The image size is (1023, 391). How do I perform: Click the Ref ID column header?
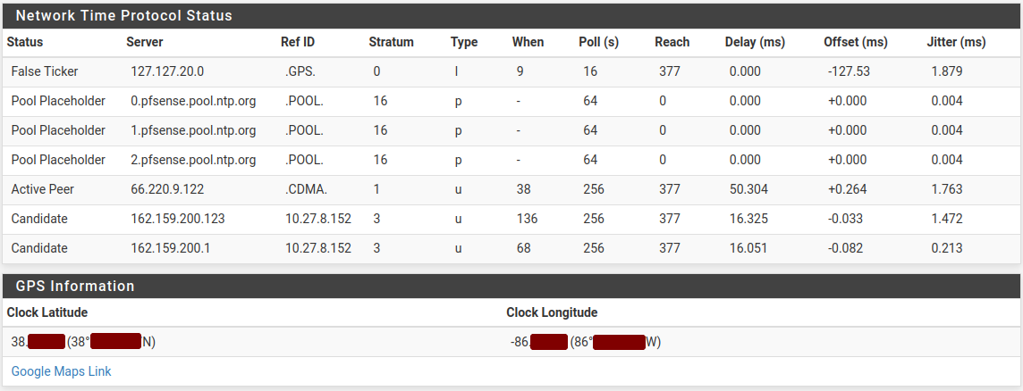point(298,42)
